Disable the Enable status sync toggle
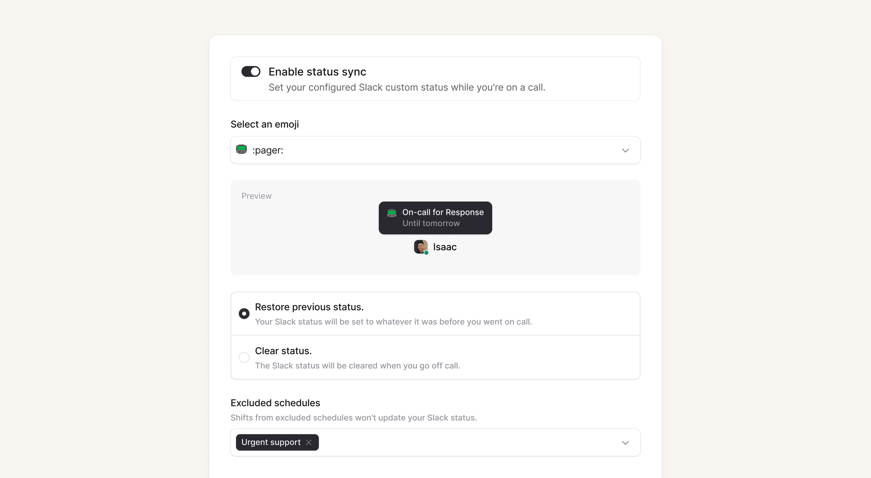This screenshot has height=478, width=871. point(251,72)
